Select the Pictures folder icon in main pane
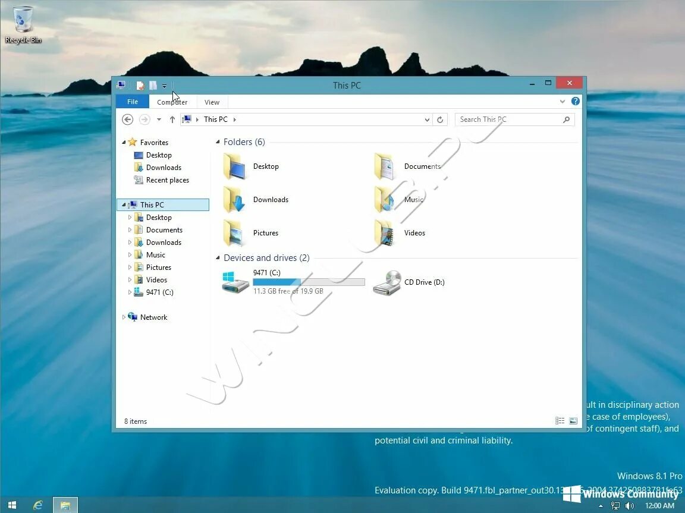685x513 pixels. pyautogui.click(x=234, y=232)
